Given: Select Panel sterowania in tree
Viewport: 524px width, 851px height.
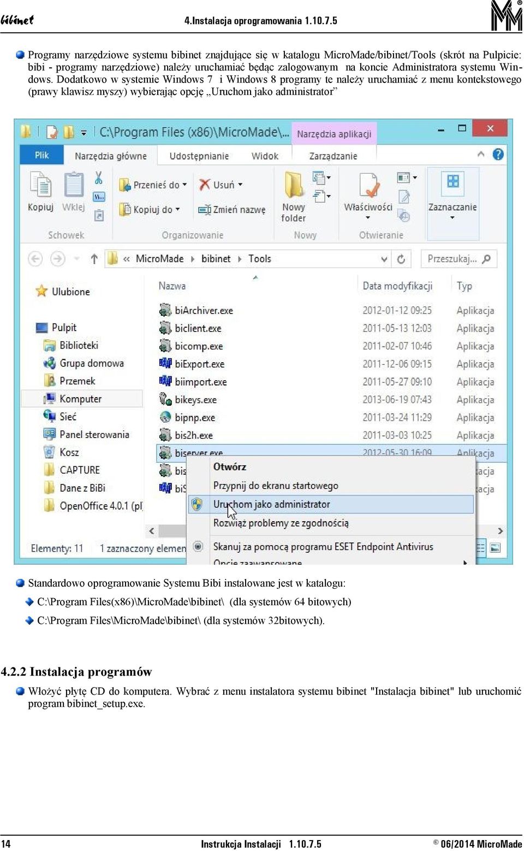Looking at the screenshot, I should point(94,434).
